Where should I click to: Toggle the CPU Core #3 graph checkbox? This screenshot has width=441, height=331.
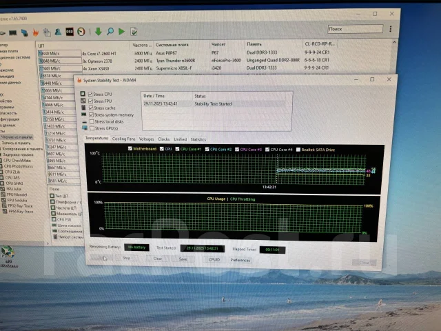(x=237, y=149)
